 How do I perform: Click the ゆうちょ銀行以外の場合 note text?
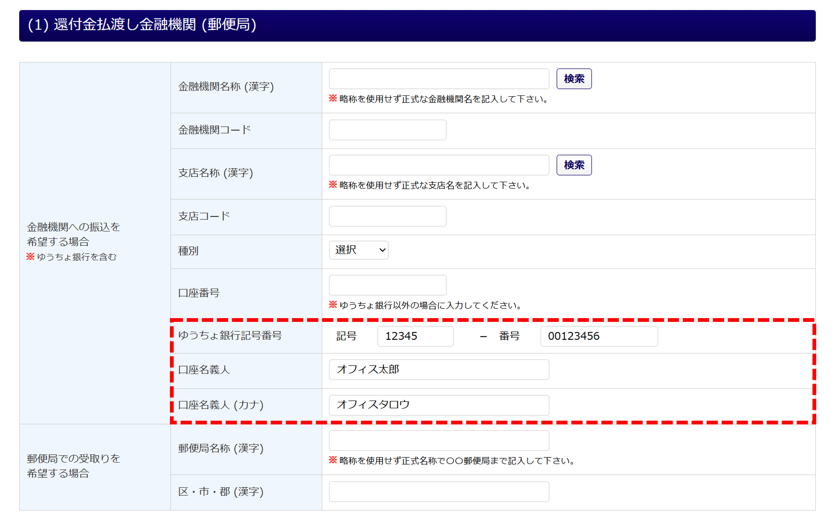[430, 306]
